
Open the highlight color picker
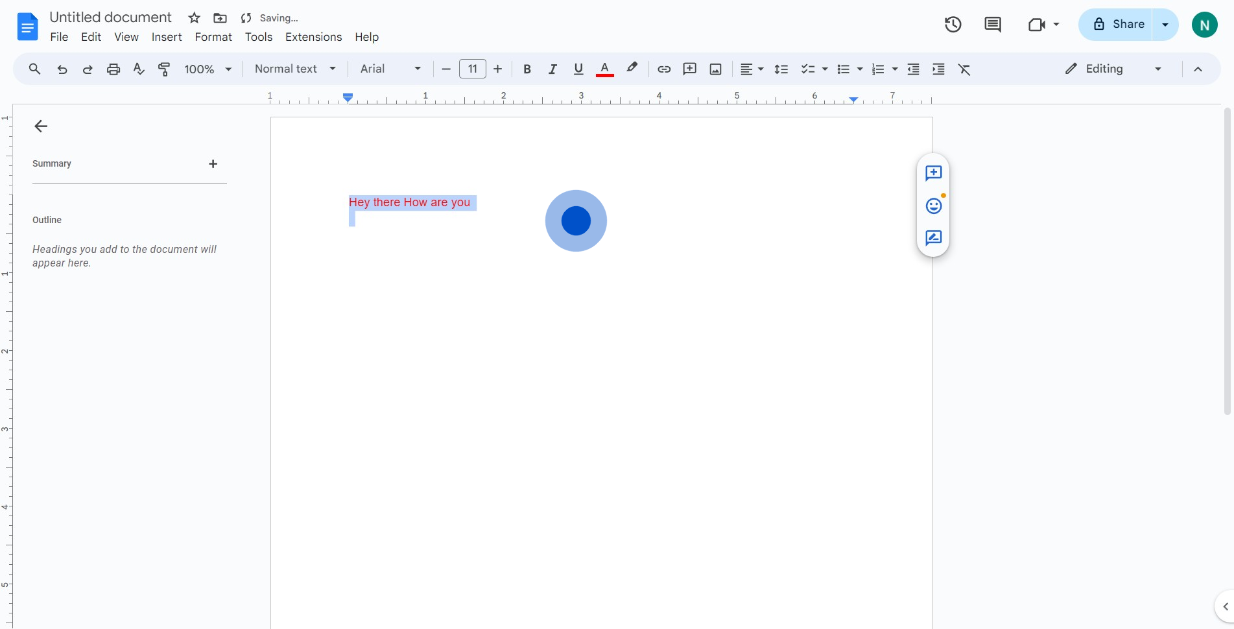632,68
